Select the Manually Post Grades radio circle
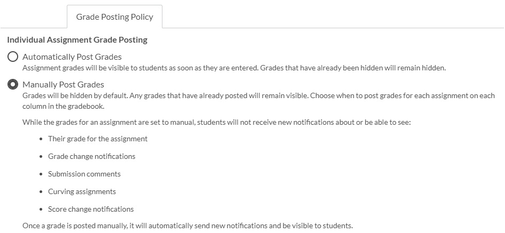Screen dimensions: 505x233 pyautogui.click(x=13, y=85)
